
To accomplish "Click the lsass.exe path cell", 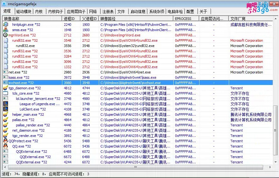I will [x=128, y=77].
